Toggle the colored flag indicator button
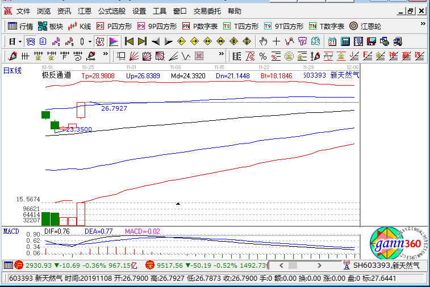This screenshot has width=430, height=287. click(113, 41)
